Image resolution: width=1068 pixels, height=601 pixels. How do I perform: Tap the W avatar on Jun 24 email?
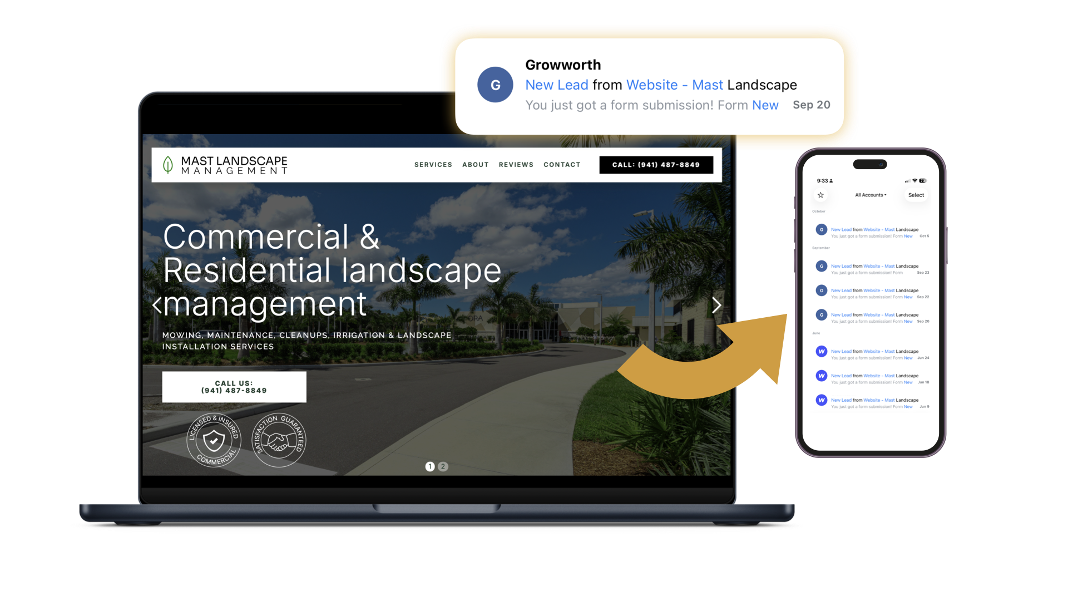pyautogui.click(x=821, y=351)
